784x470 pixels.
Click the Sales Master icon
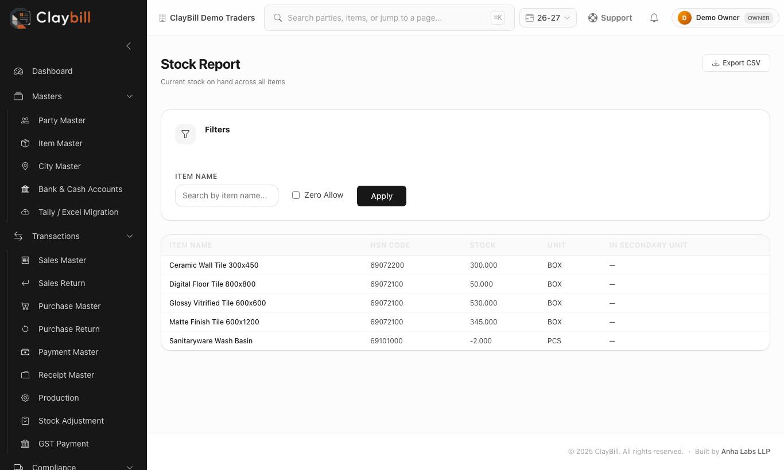point(25,260)
